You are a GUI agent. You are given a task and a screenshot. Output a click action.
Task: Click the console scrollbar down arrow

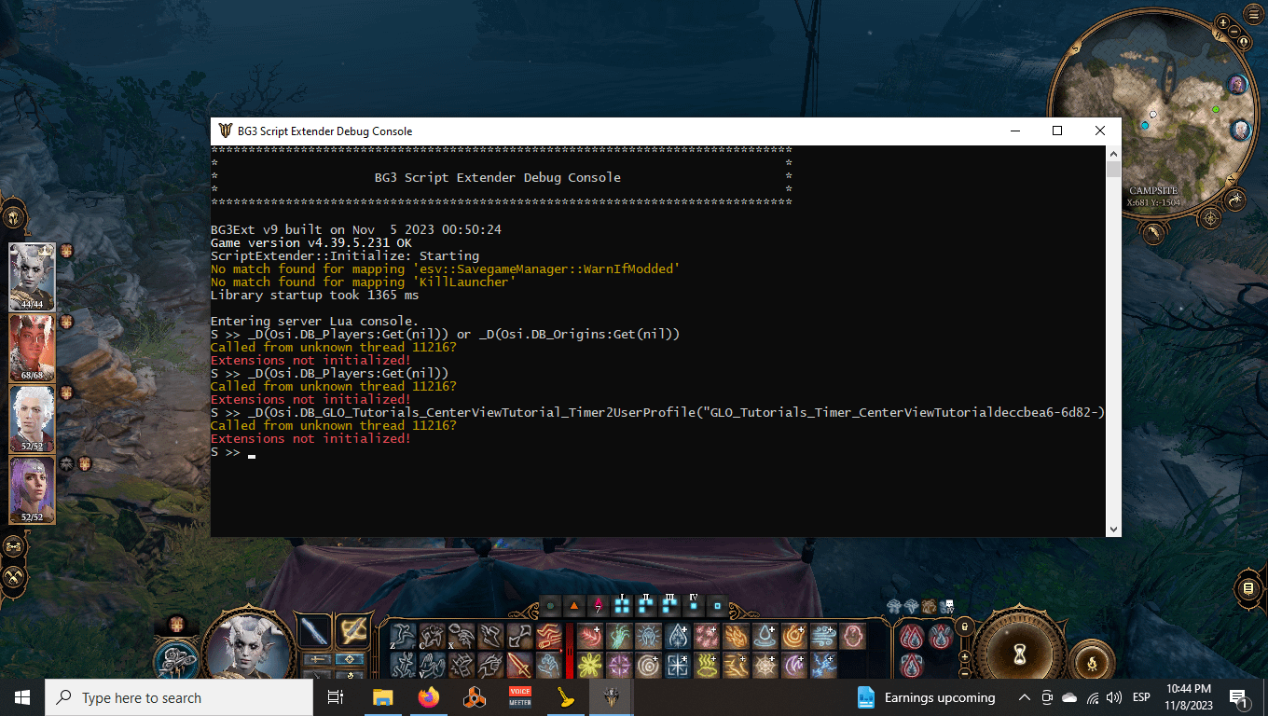click(1113, 529)
